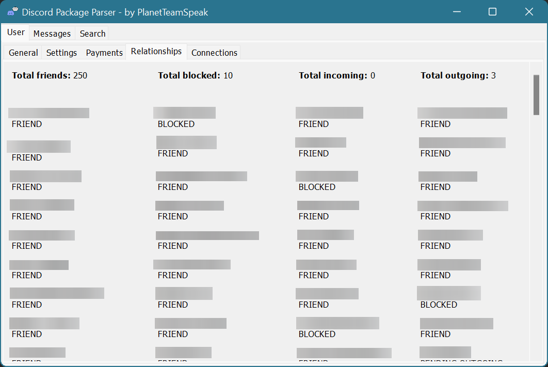Click the Total incoming count label
The width and height of the screenshot is (548, 367).
point(337,75)
